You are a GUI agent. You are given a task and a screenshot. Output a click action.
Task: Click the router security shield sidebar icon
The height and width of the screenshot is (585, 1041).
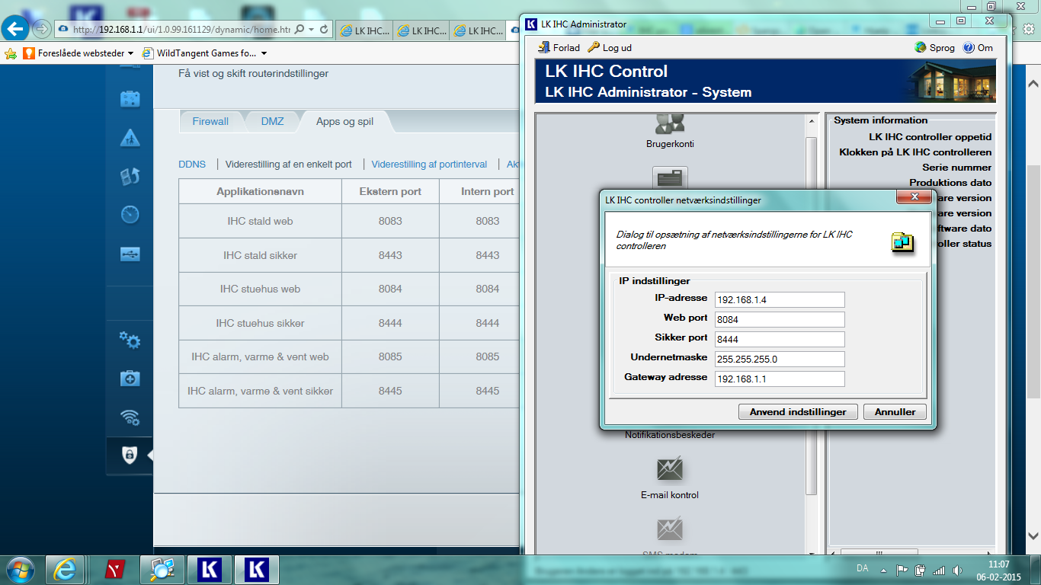130,456
